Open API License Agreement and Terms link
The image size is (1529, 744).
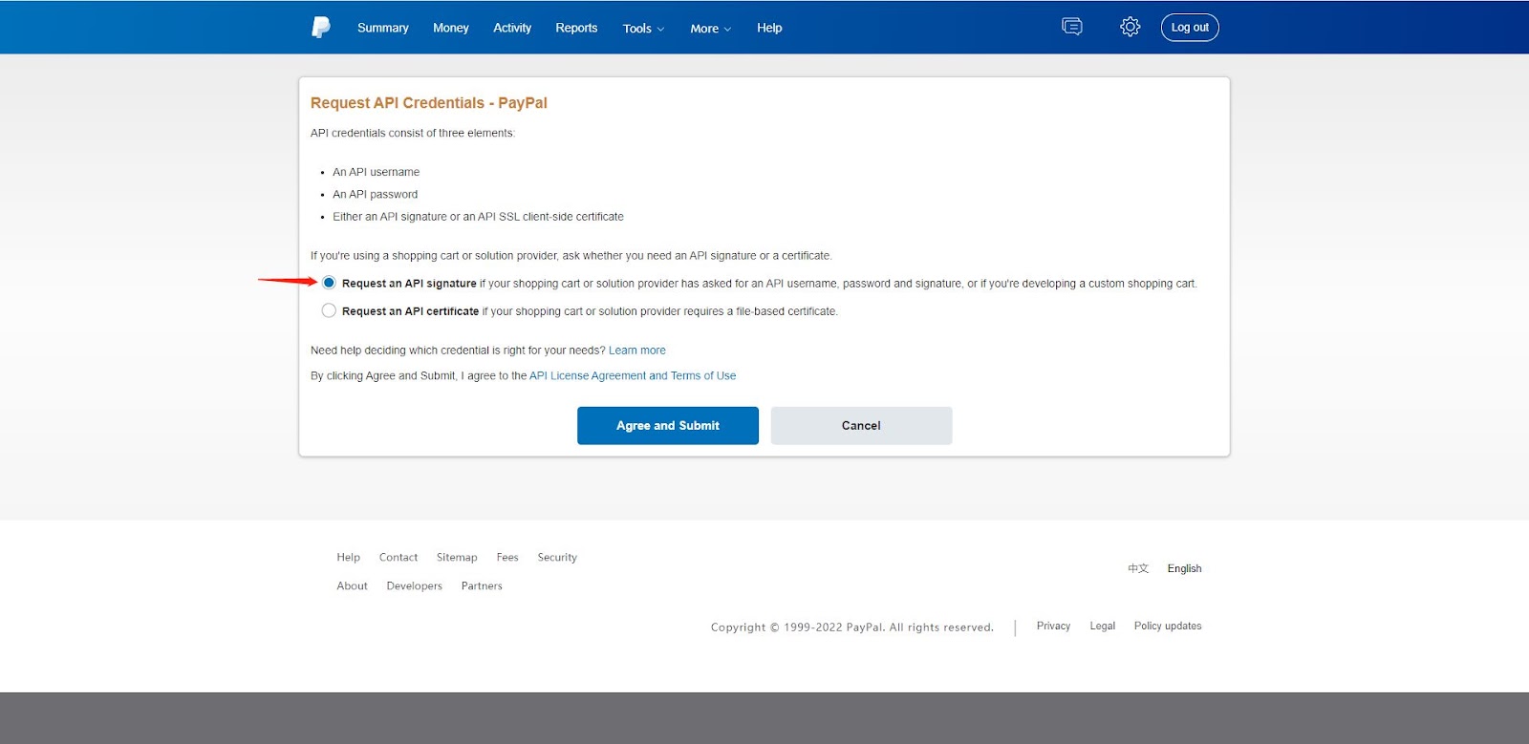[x=633, y=376]
